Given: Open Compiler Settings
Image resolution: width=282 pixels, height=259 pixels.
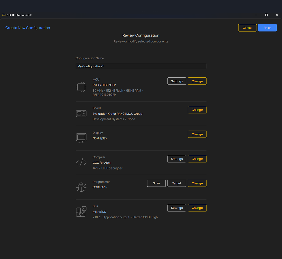Looking at the screenshot, I should [x=177, y=159].
